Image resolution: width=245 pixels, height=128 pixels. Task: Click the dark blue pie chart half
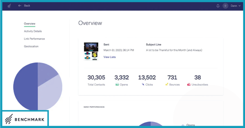click(26, 87)
